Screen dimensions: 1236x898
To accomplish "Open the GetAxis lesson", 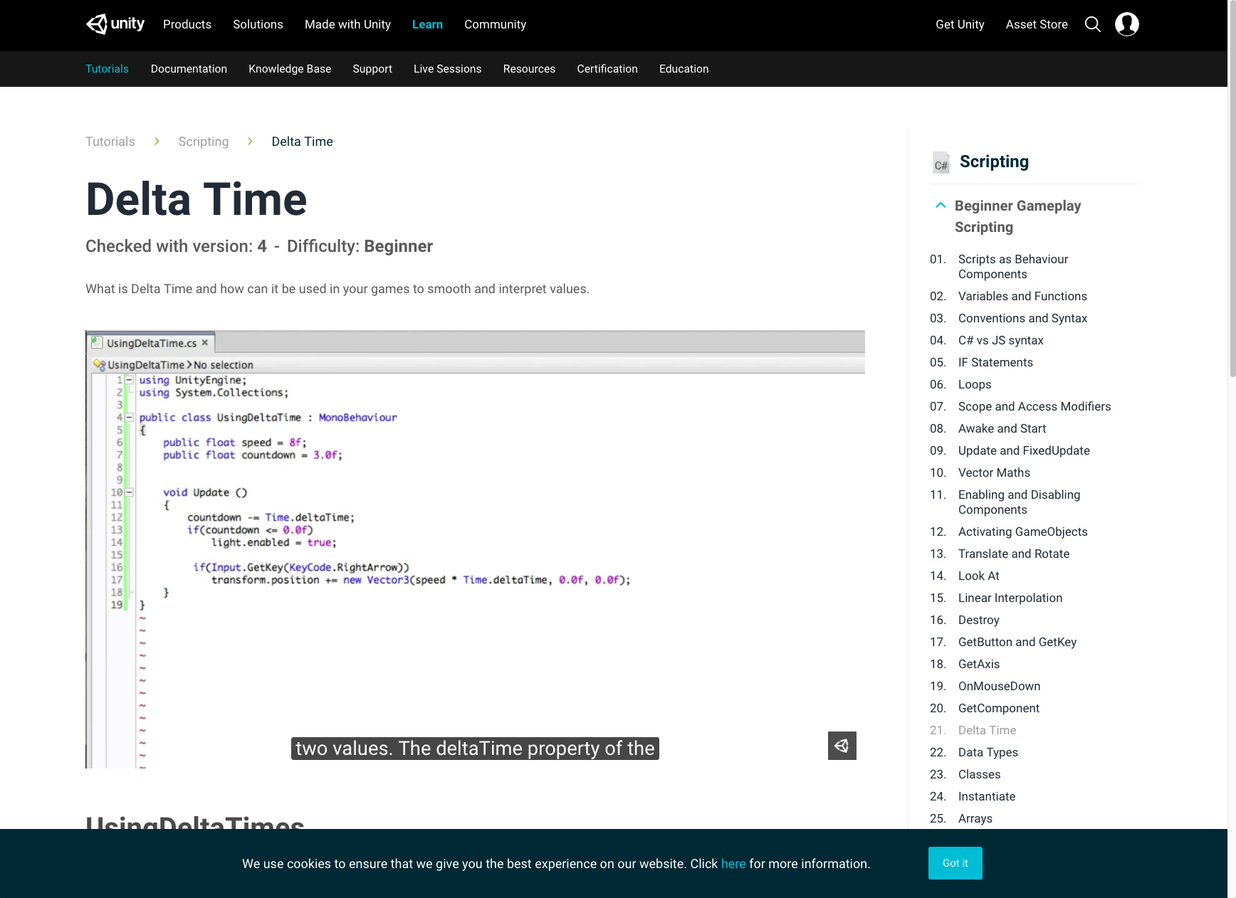I will (x=979, y=664).
